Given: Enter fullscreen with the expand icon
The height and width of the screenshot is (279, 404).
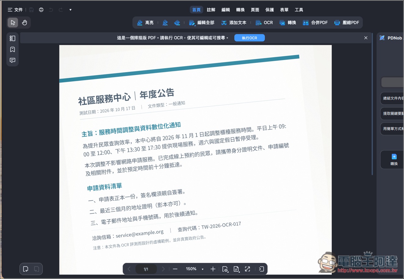Looking at the screenshot, I should (247, 269).
